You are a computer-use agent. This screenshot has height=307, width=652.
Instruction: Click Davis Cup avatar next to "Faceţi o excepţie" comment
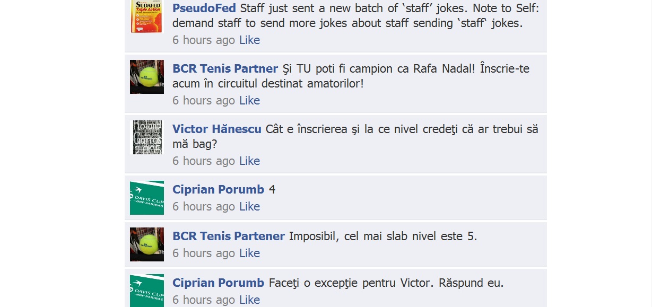click(x=147, y=291)
